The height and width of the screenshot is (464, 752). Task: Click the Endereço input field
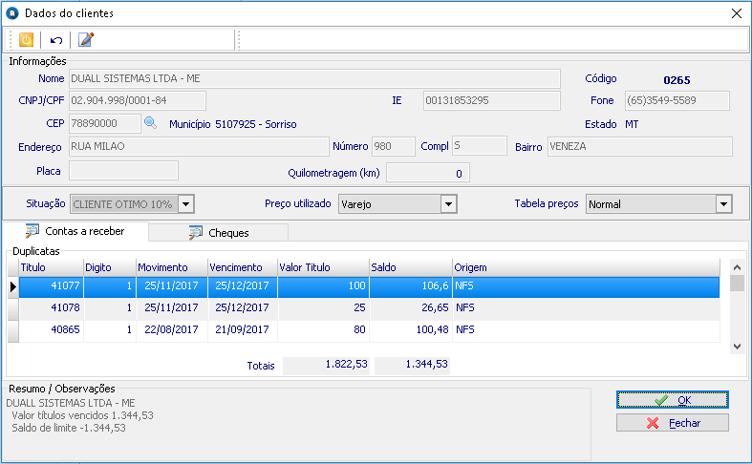pos(199,146)
